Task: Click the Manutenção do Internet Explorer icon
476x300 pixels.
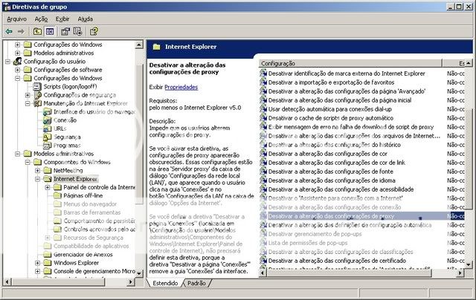Action: [38, 103]
